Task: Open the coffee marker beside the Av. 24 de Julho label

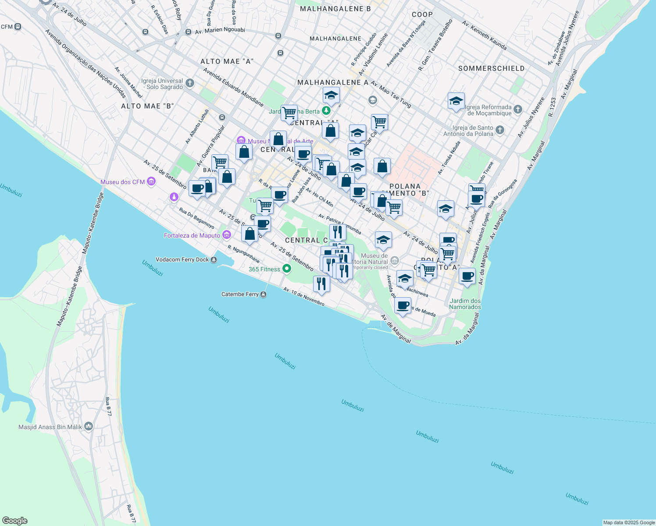Action: tap(358, 192)
